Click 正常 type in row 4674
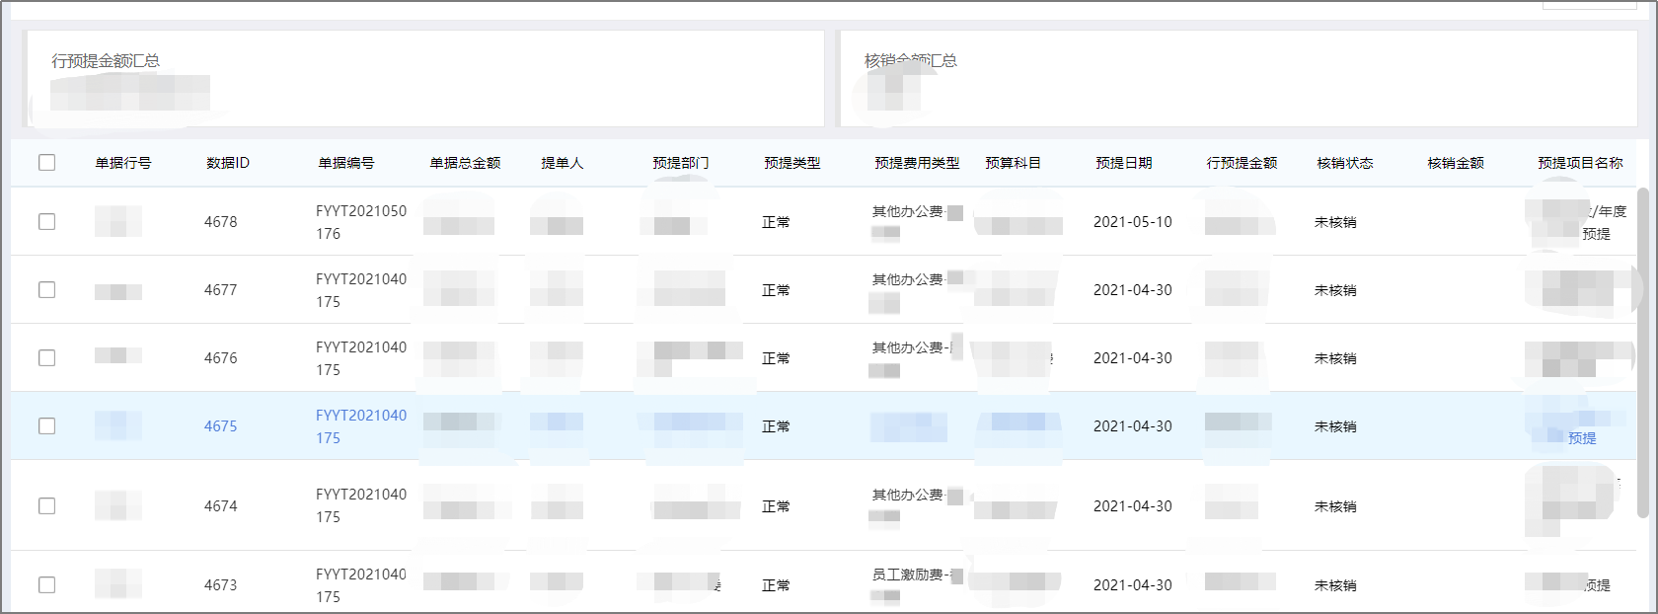1658x614 pixels. tap(776, 506)
